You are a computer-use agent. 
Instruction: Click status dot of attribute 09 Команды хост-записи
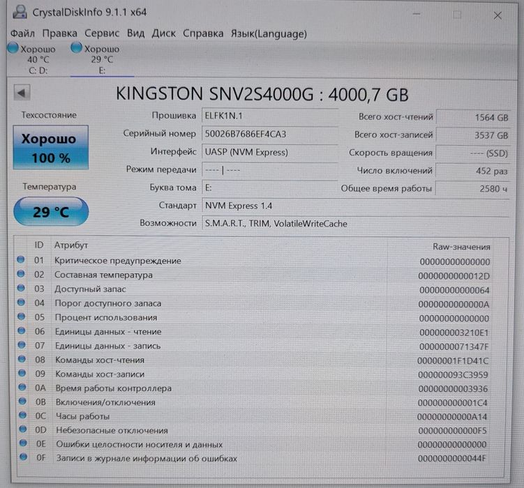pos(22,373)
